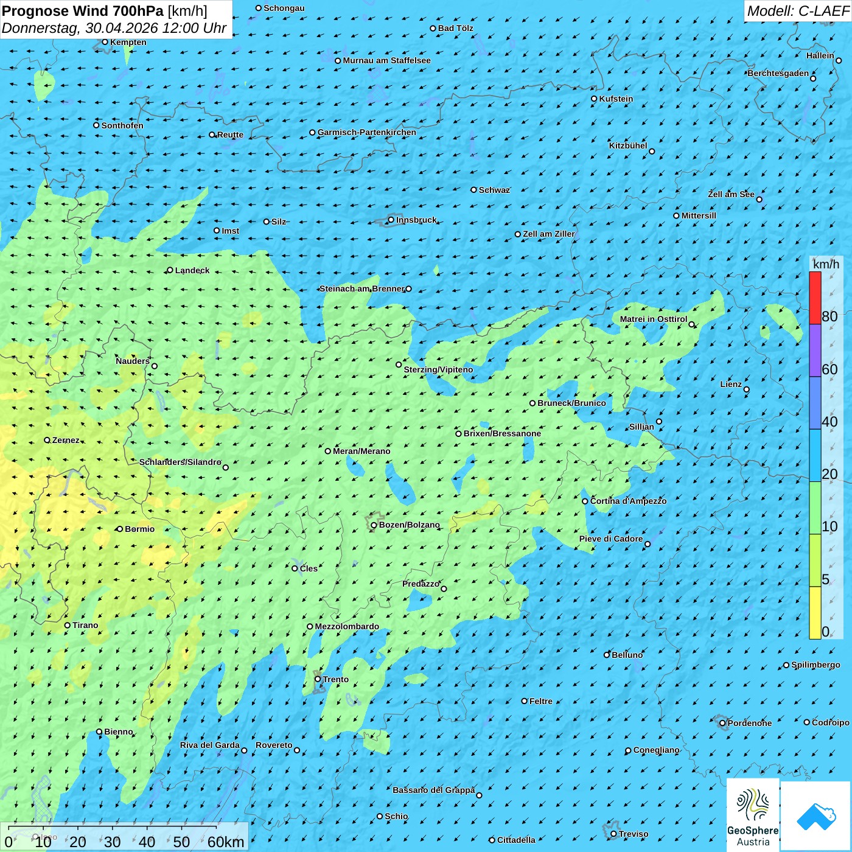Viewport: 852px width, 852px height.
Task: Click the green 10–20 km/h legend segment
Action: coord(815,508)
